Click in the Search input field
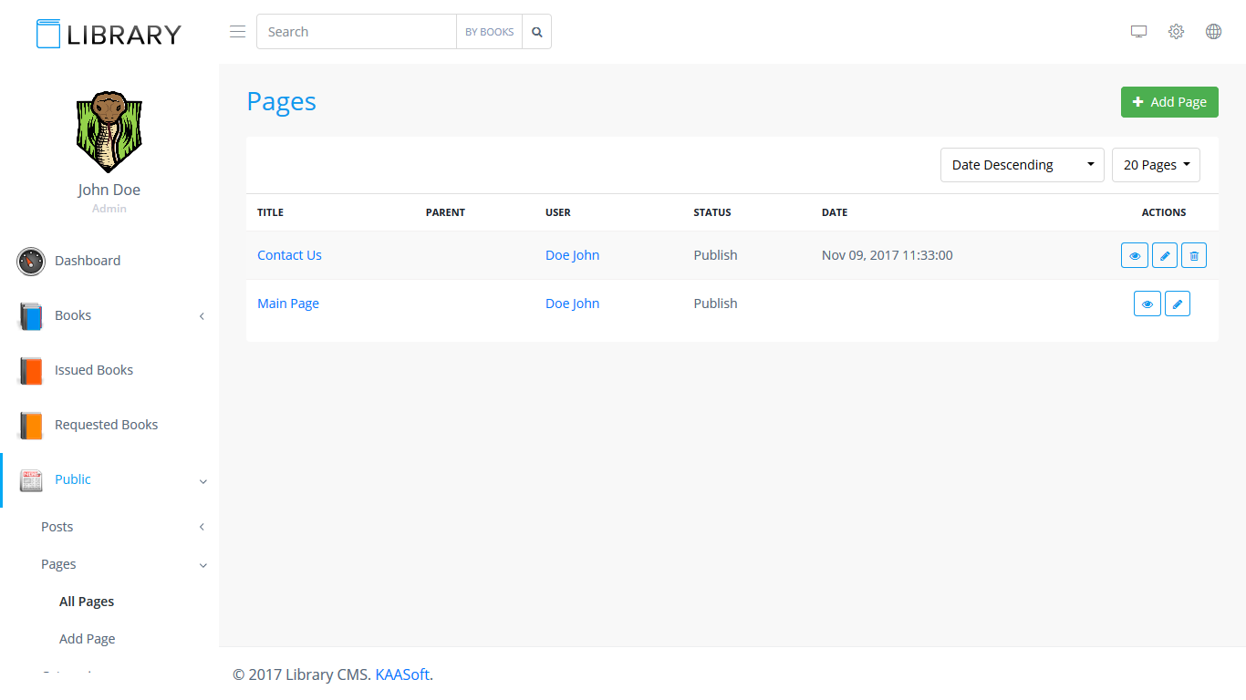The height and width of the screenshot is (700, 1246). 357,32
